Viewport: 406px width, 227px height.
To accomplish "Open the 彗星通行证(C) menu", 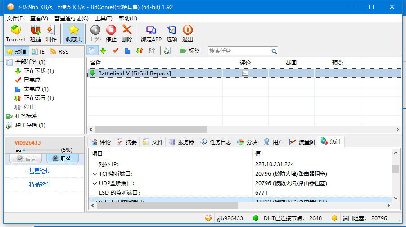I will pos(71,18).
